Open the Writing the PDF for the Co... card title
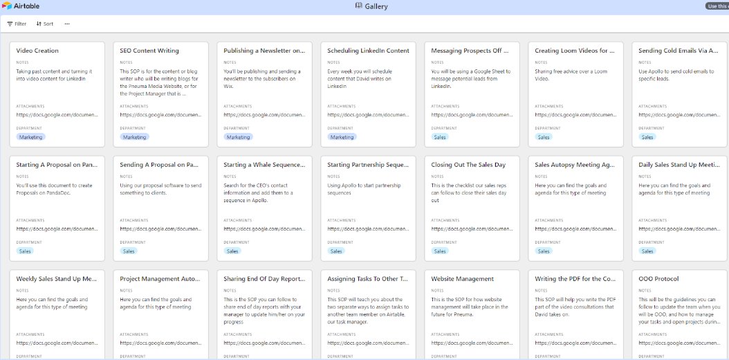This screenshot has height=360, width=729. coord(575,279)
